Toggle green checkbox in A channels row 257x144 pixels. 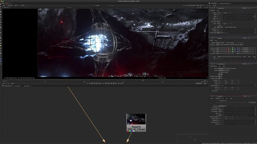[233, 48]
